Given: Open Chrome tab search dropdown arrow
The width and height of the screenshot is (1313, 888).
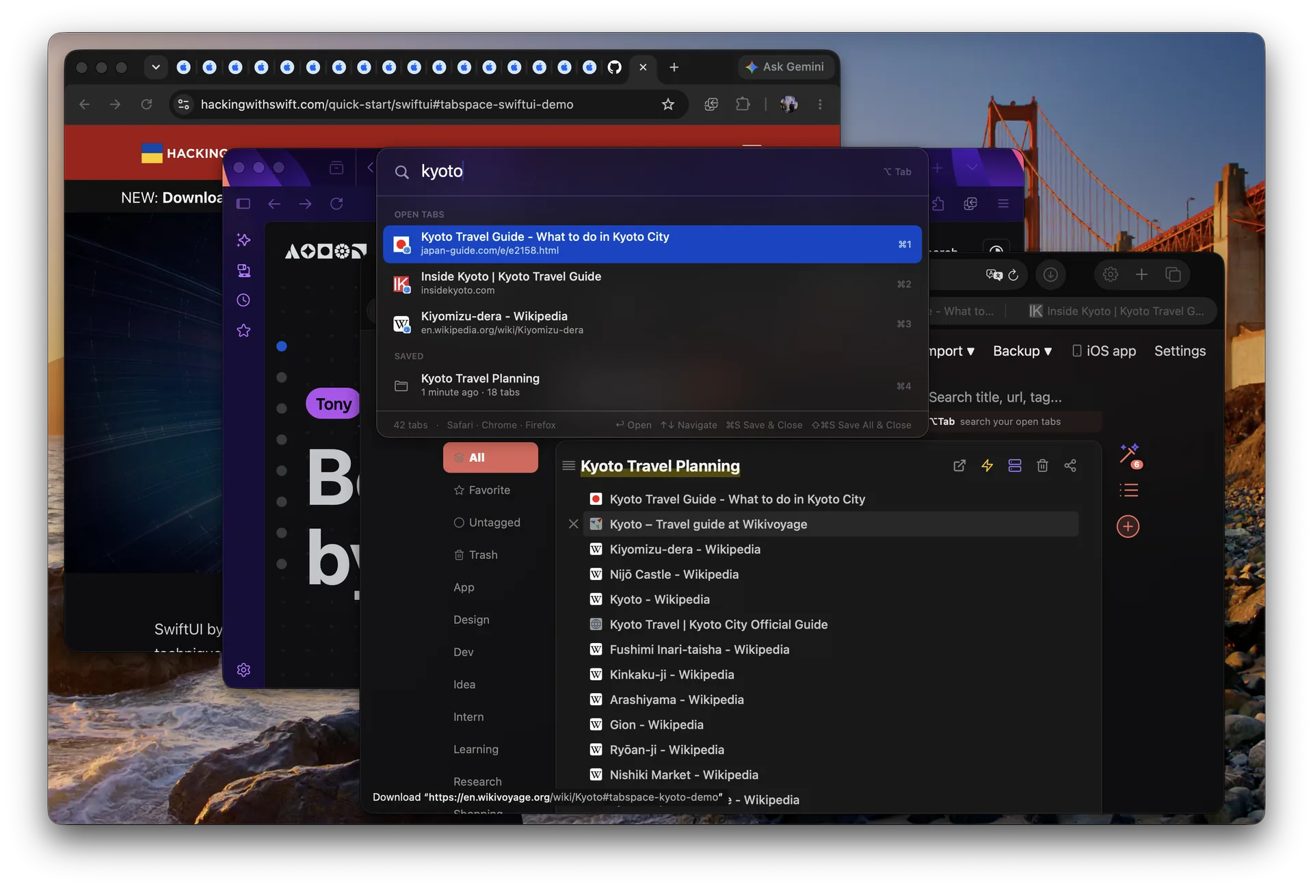Looking at the screenshot, I should click(x=156, y=67).
